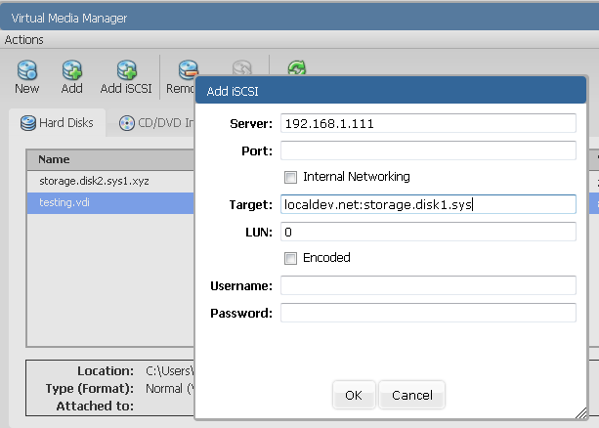Cancel the Add iSCSI dialog
The image size is (599, 428).
pos(411,395)
